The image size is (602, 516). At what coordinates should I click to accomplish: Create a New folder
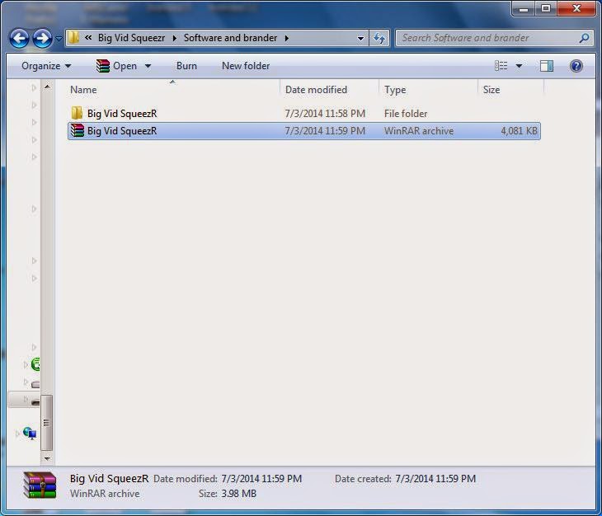[246, 66]
